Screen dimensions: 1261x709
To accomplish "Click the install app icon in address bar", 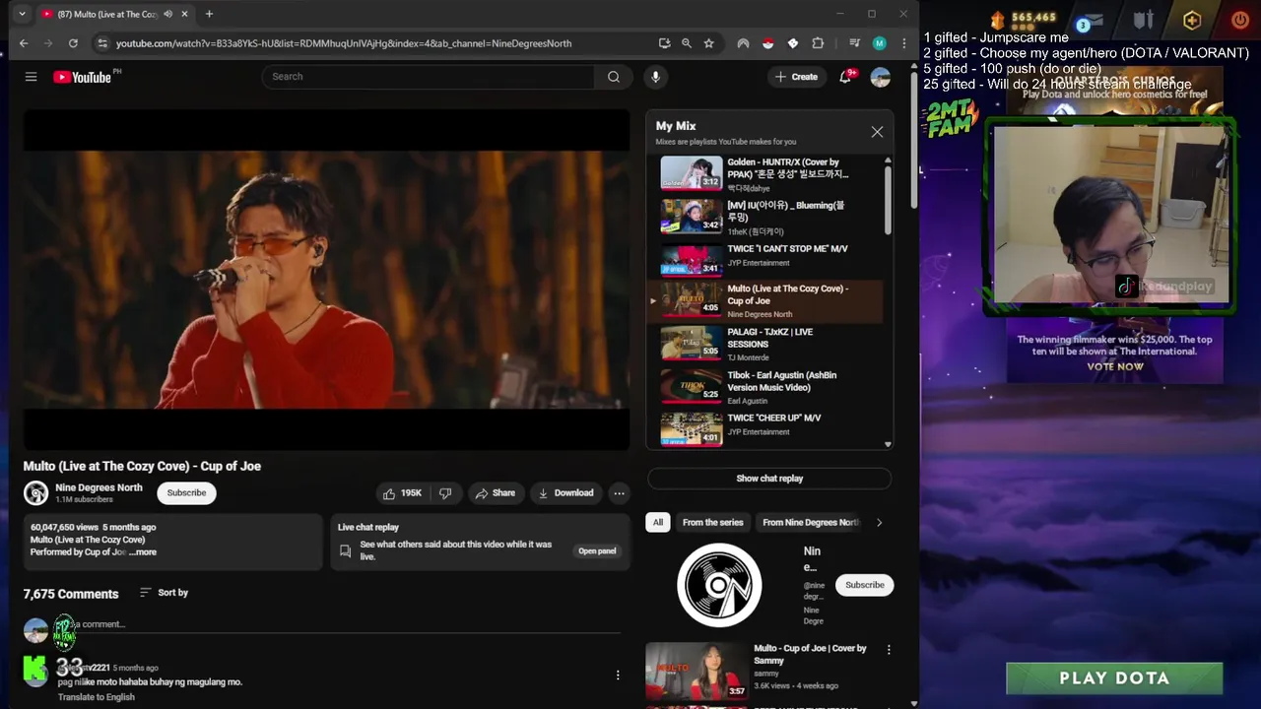I will (664, 43).
